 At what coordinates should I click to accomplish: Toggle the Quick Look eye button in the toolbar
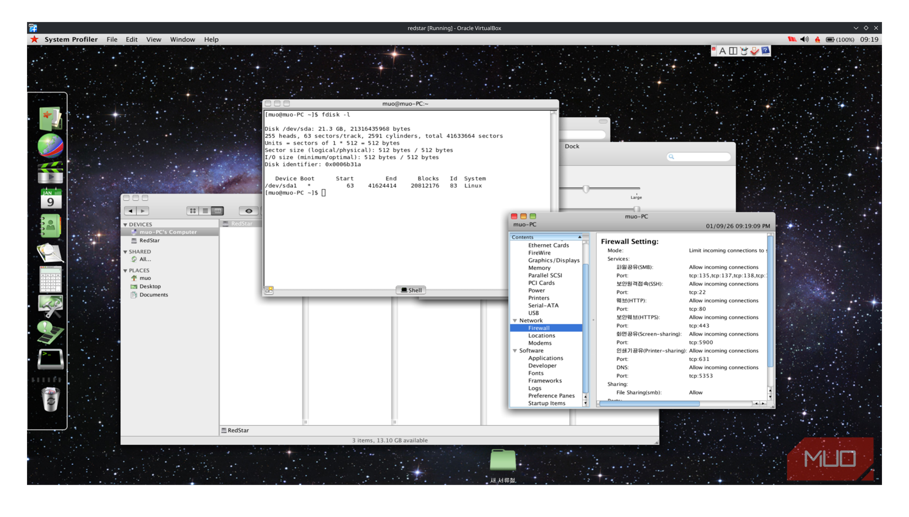pos(248,211)
